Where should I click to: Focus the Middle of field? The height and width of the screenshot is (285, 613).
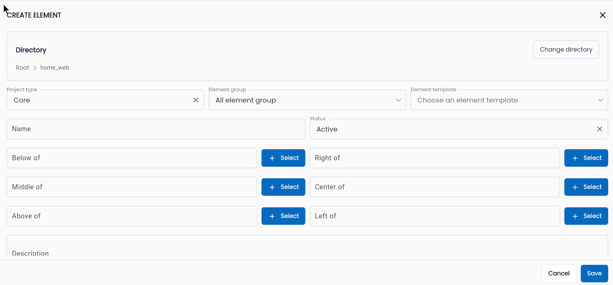coord(132,187)
